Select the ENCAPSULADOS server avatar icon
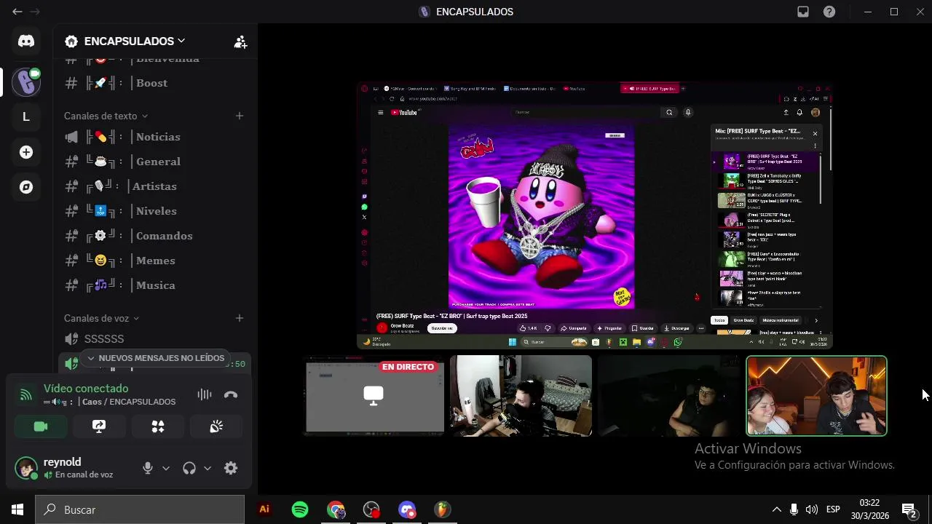Image resolution: width=932 pixels, height=524 pixels. point(26,82)
